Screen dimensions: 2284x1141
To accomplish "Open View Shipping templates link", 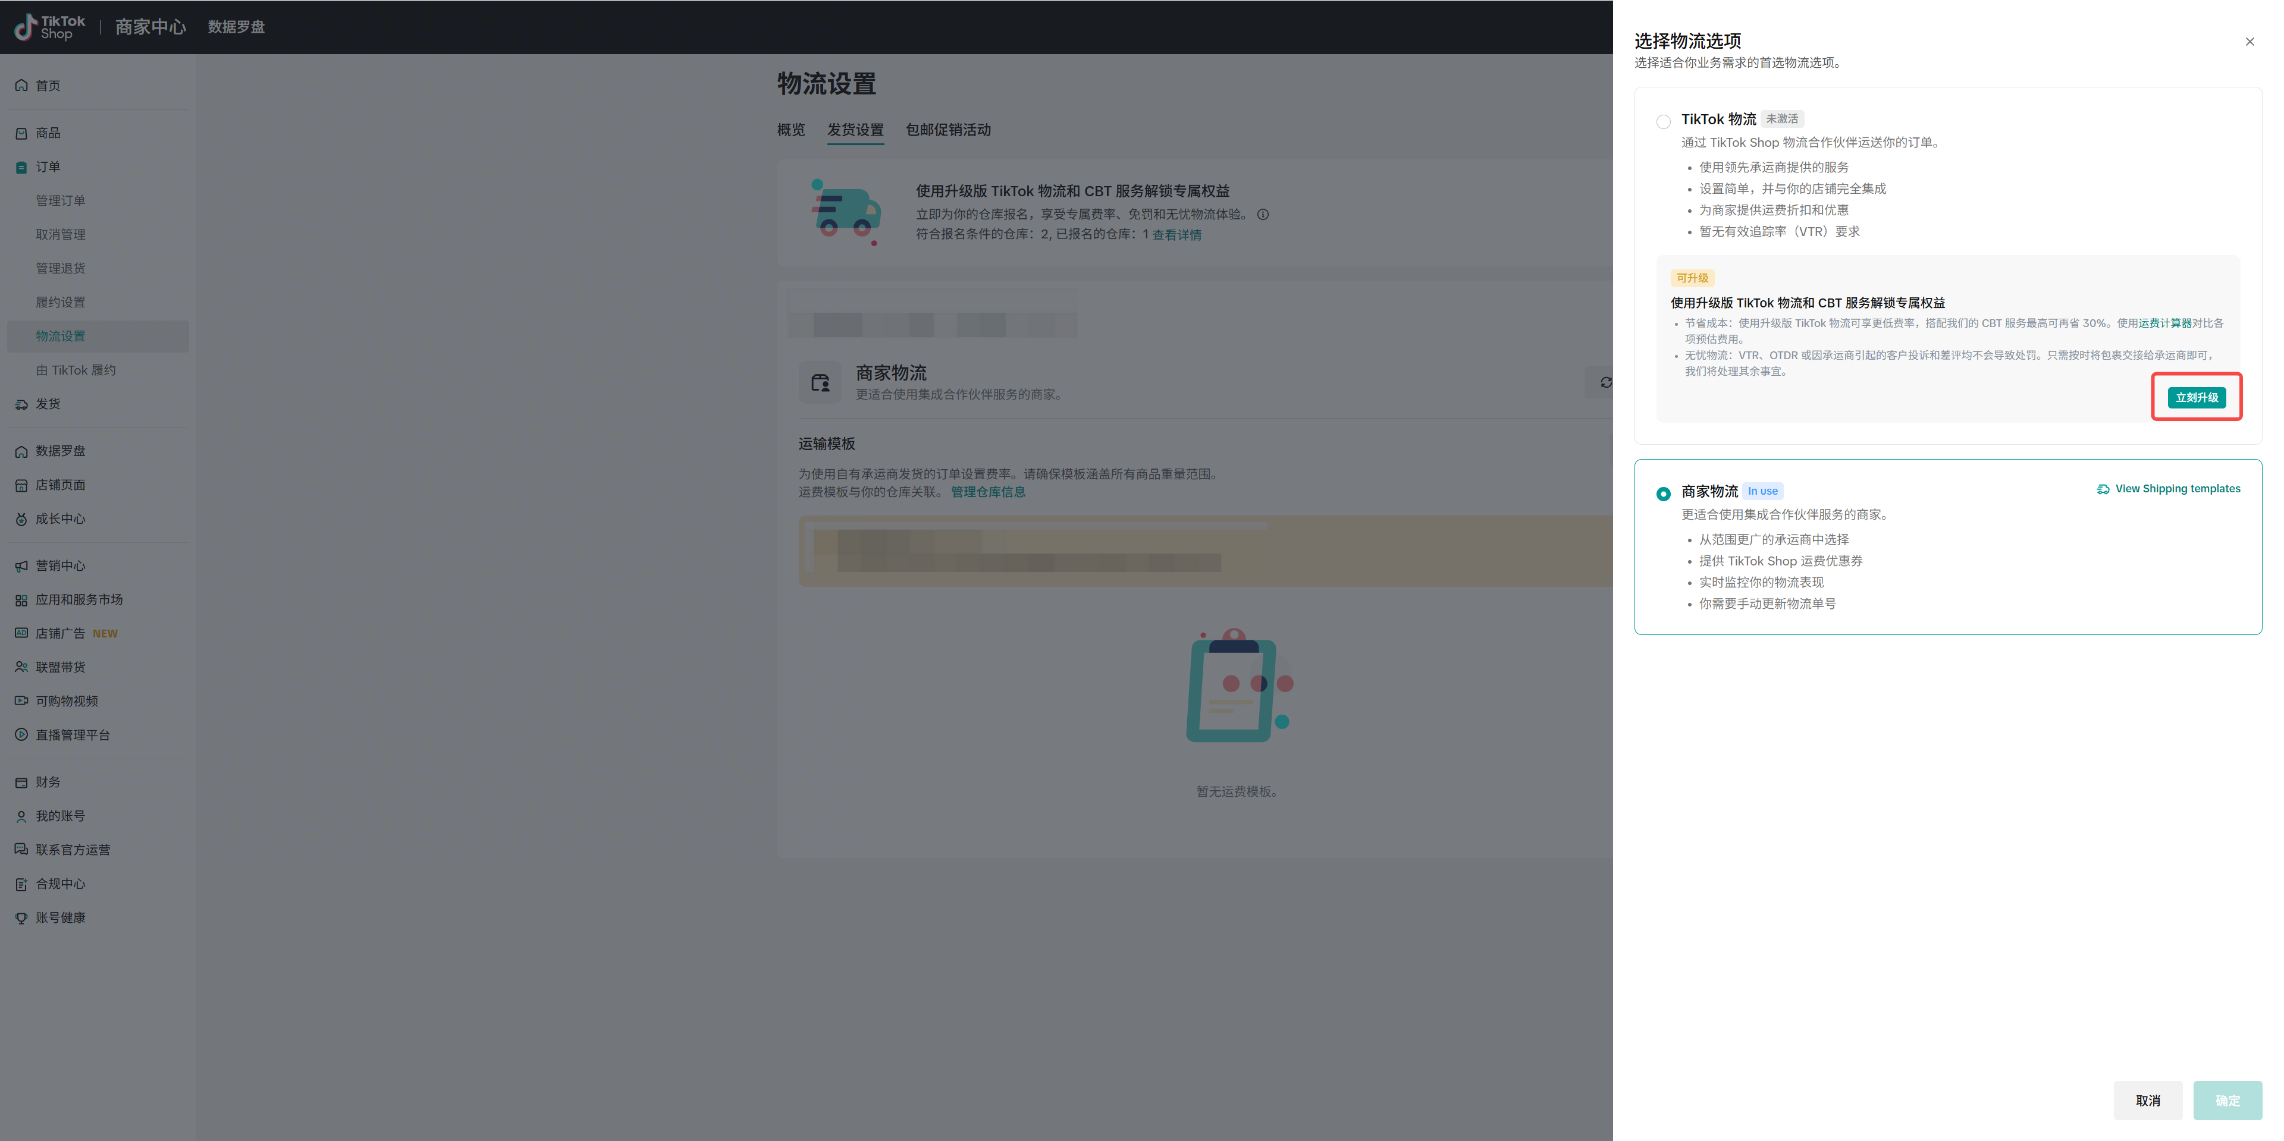I will pyautogui.click(x=2177, y=489).
